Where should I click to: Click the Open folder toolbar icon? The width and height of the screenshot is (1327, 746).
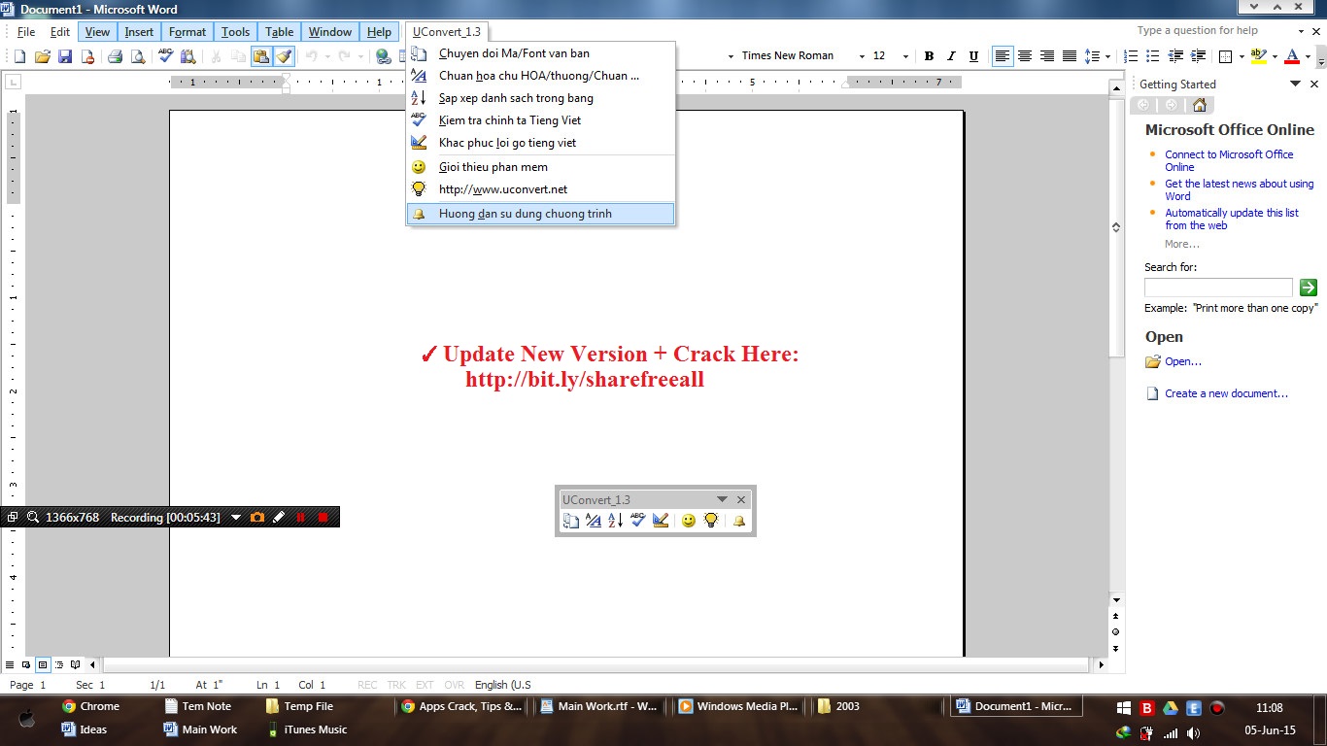[x=42, y=56]
